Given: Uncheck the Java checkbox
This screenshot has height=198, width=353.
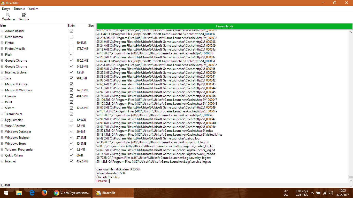Looking at the screenshot, I should coord(71,78).
